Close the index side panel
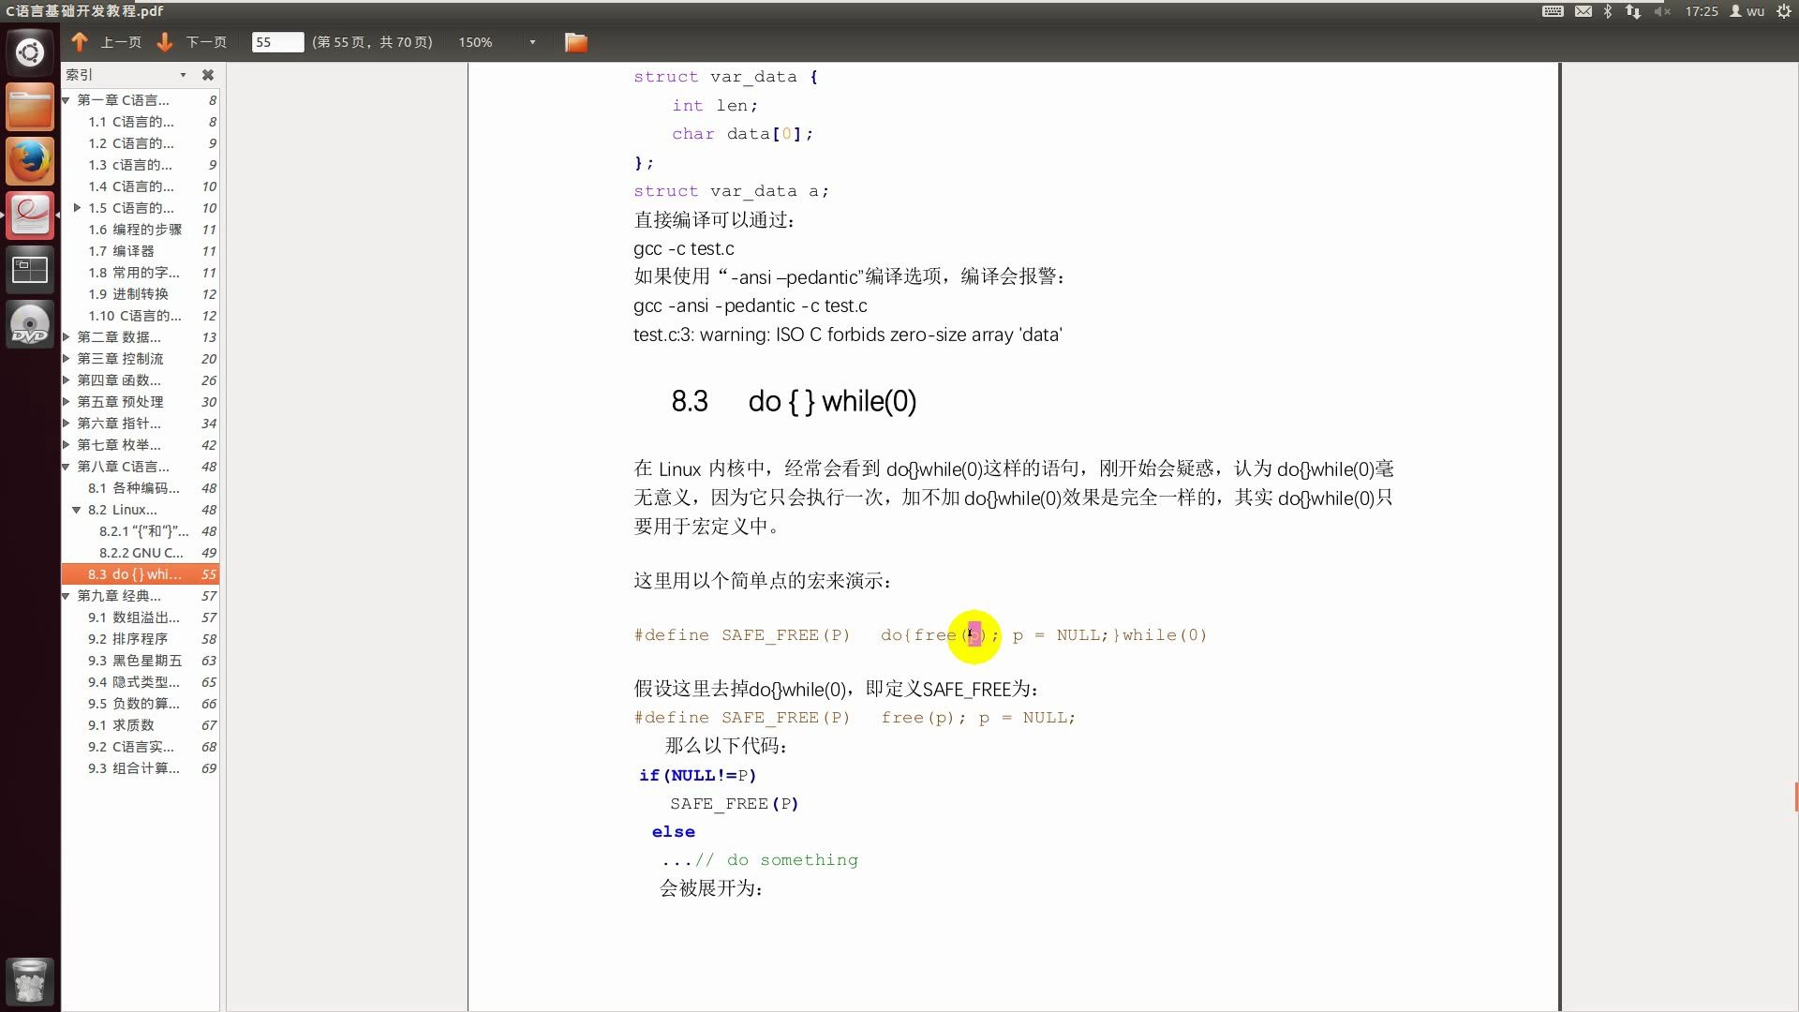The image size is (1799, 1012). tap(208, 75)
